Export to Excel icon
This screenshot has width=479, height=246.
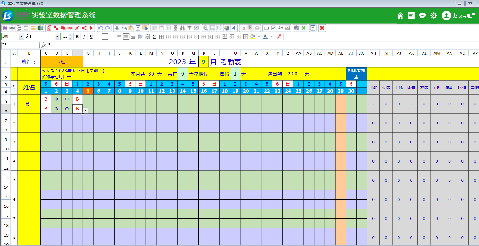[40, 28]
